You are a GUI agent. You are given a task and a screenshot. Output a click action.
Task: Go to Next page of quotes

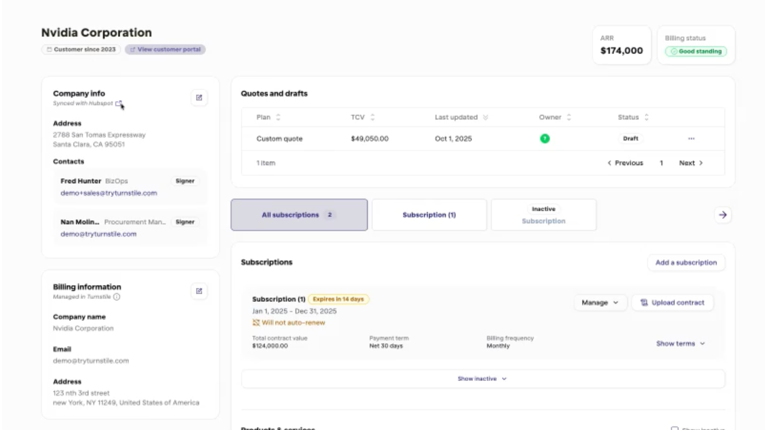[x=691, y=163]
